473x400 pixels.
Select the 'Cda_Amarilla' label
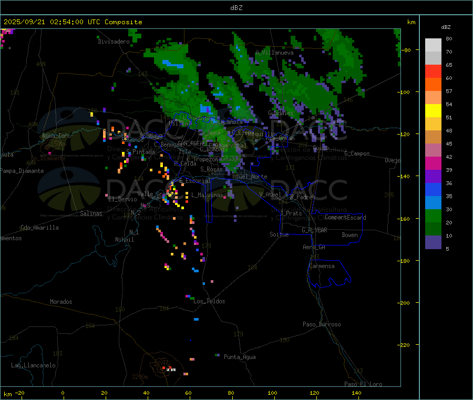tap(39, 228)
